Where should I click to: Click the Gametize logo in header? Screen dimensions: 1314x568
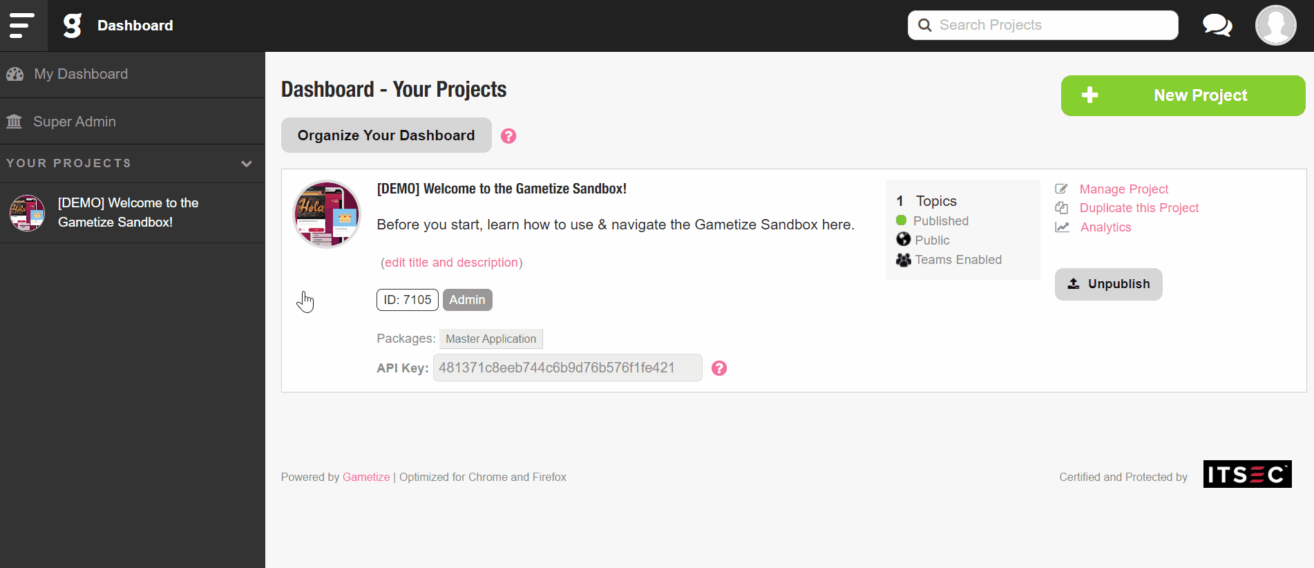coord(73,26)
